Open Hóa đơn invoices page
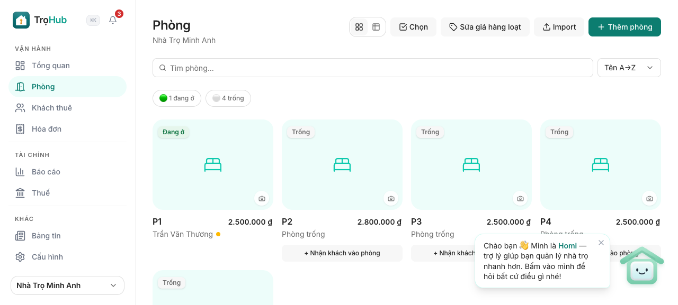The width and height of the screenshot is (678, 305). point(68,129)
